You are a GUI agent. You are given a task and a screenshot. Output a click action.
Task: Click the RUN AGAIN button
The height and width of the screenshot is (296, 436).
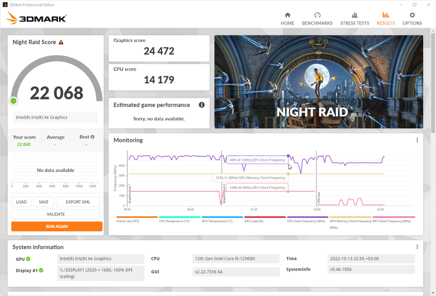click(57, 226)
